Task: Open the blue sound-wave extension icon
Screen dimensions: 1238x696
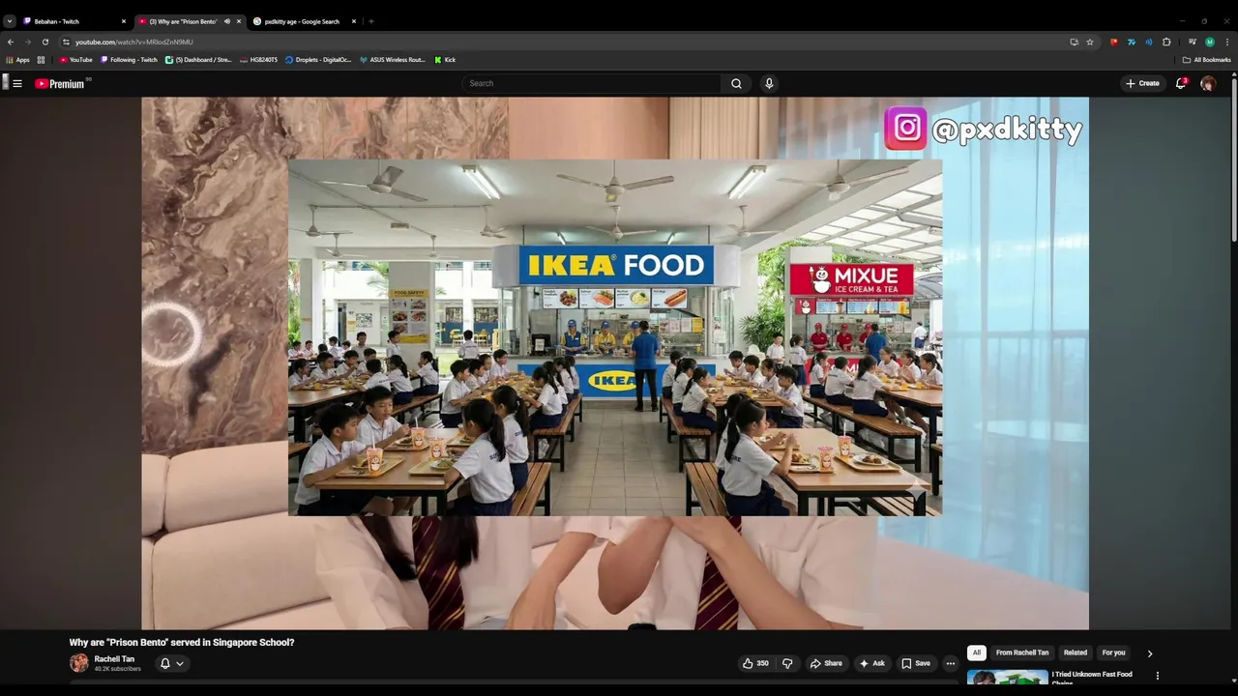Action: pos(1149,42)
